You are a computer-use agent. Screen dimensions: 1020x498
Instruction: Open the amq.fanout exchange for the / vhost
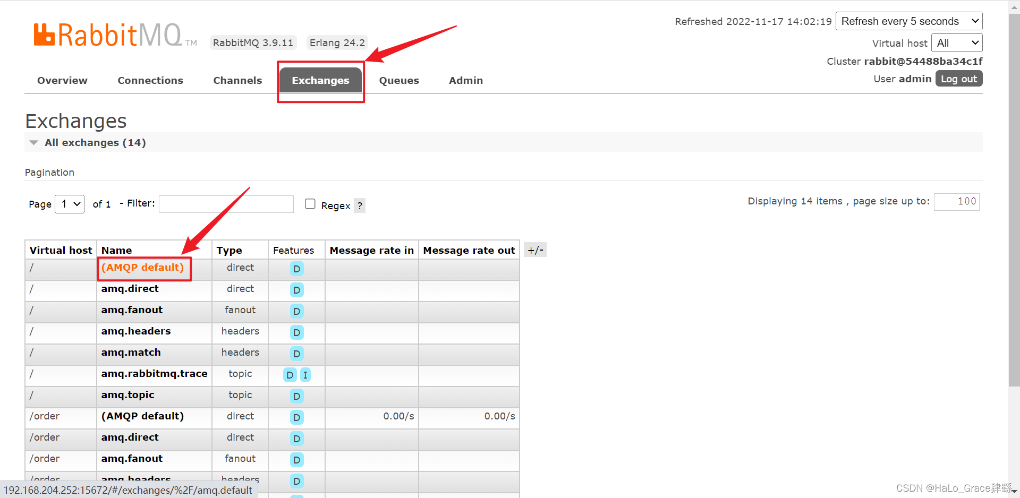point(132,310)
